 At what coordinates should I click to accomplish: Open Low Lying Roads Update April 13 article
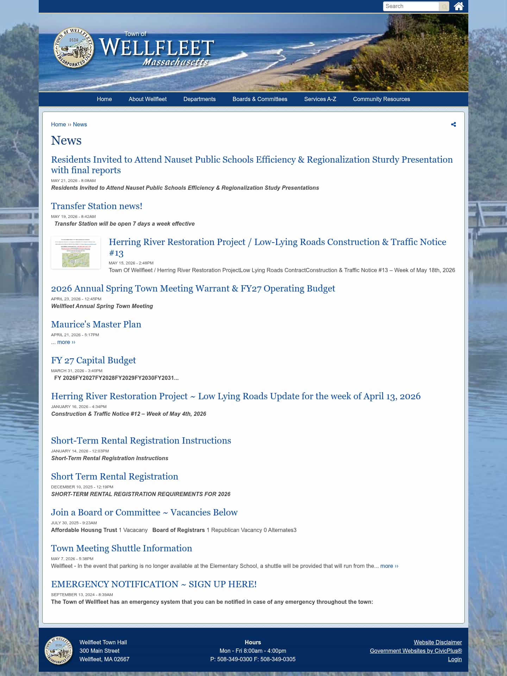pyautogui.click(x=236, y=396)
